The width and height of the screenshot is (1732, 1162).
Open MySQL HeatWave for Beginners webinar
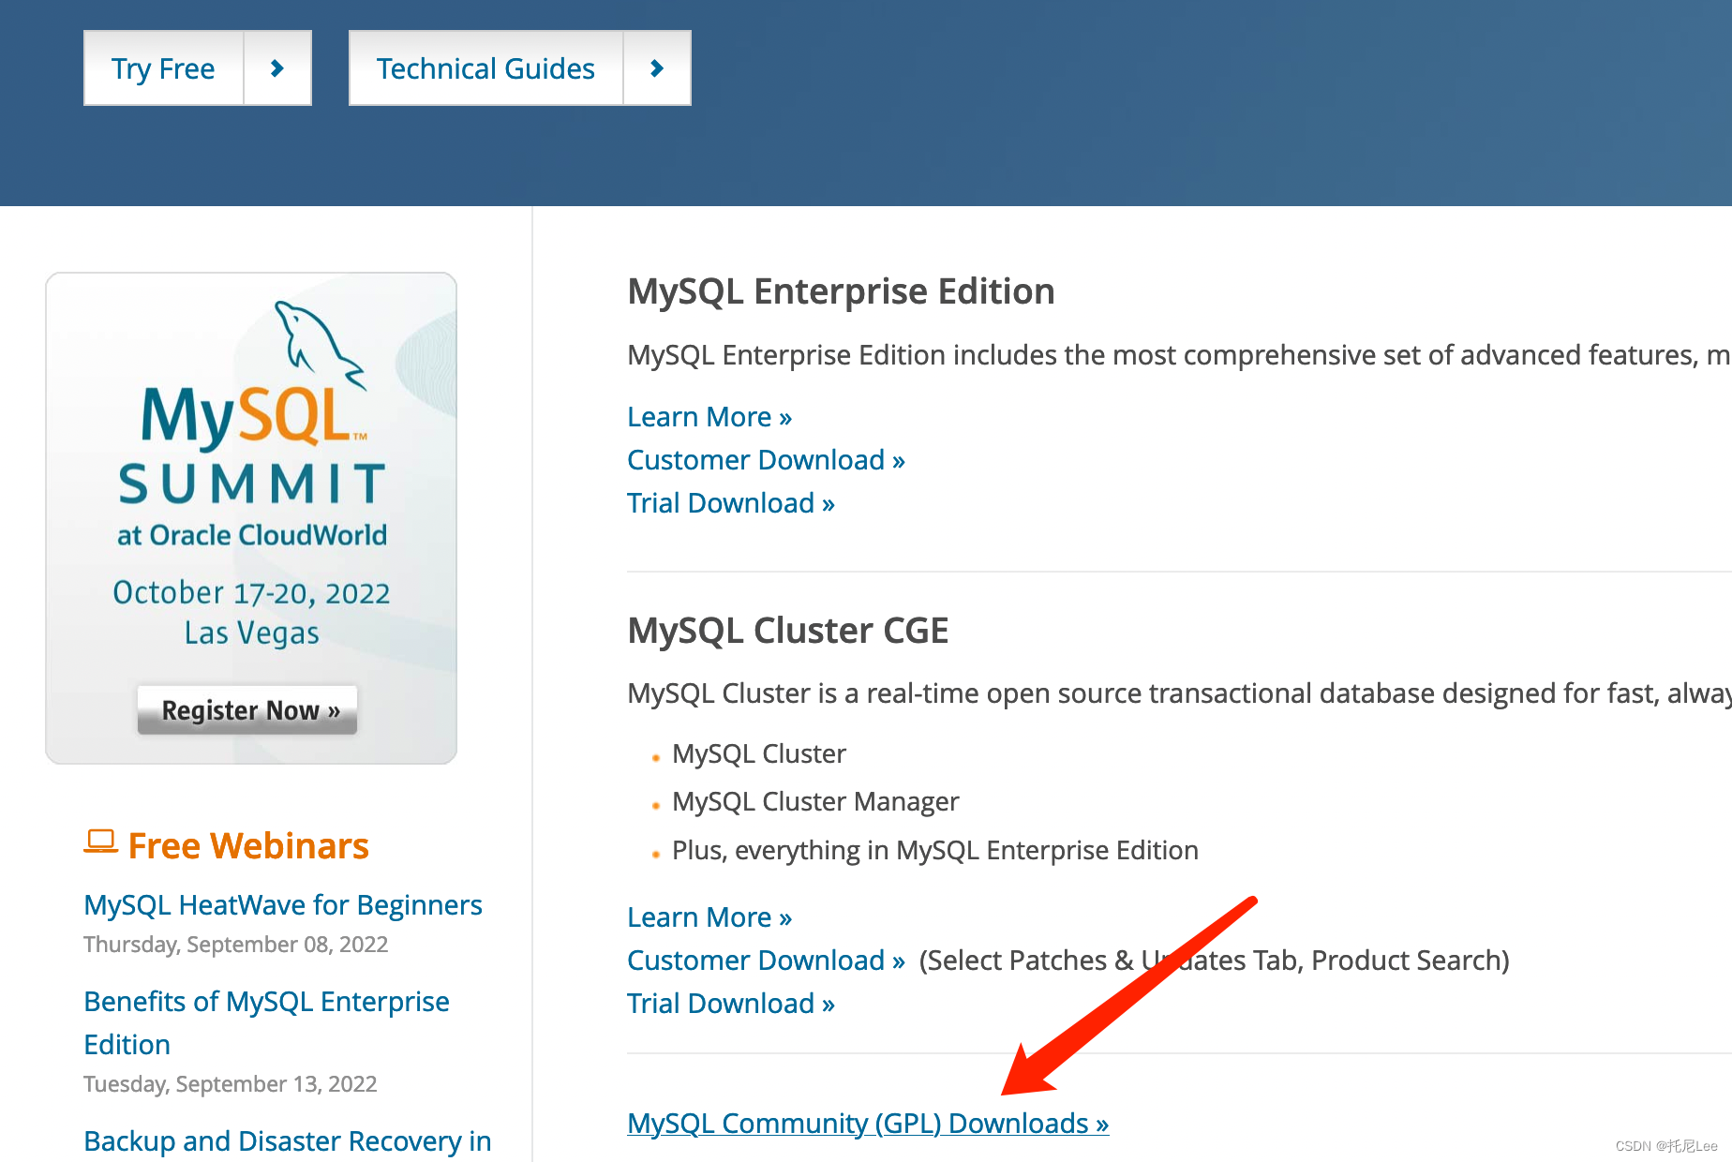283,905
